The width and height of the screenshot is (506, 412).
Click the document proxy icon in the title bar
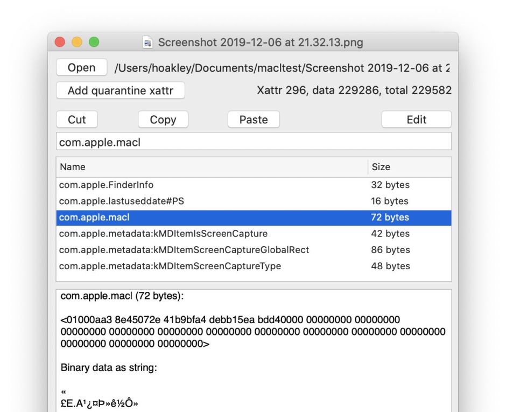coord(146,43)
